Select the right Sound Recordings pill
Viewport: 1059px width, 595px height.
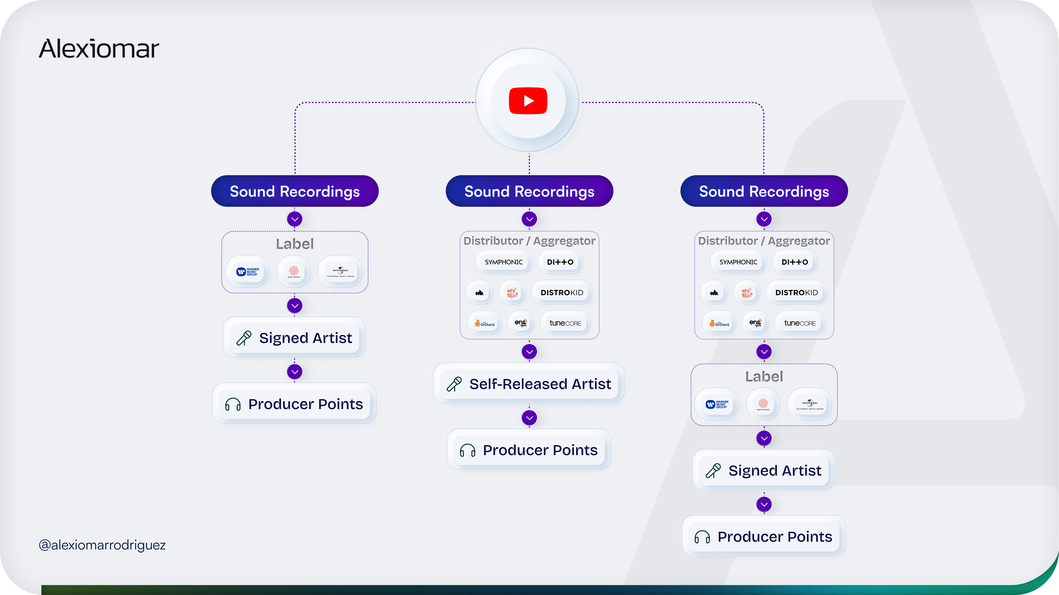pyautogui.click(x=764, y=191)
